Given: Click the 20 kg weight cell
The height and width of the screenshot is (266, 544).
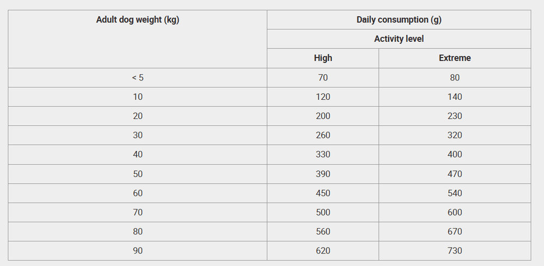Looking at the screenshot, I should [x=138, y=116].
